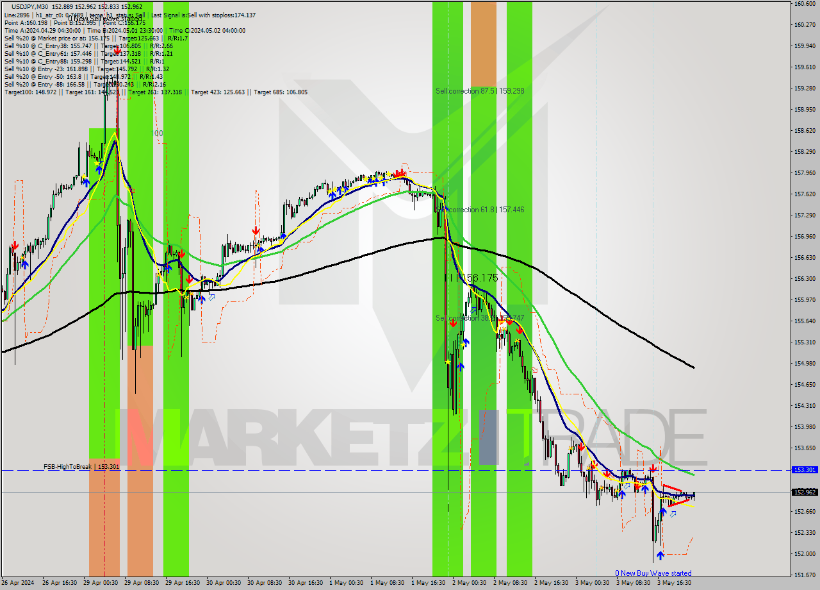The width and height of the screenshot is (820, 590).
Task: Select the 'Sell %10 @ Entry -23: 161.898' line
Action: 86,69
